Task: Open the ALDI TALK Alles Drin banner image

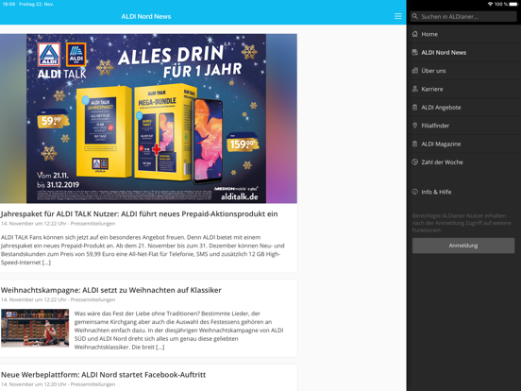Action: point(148,118)
